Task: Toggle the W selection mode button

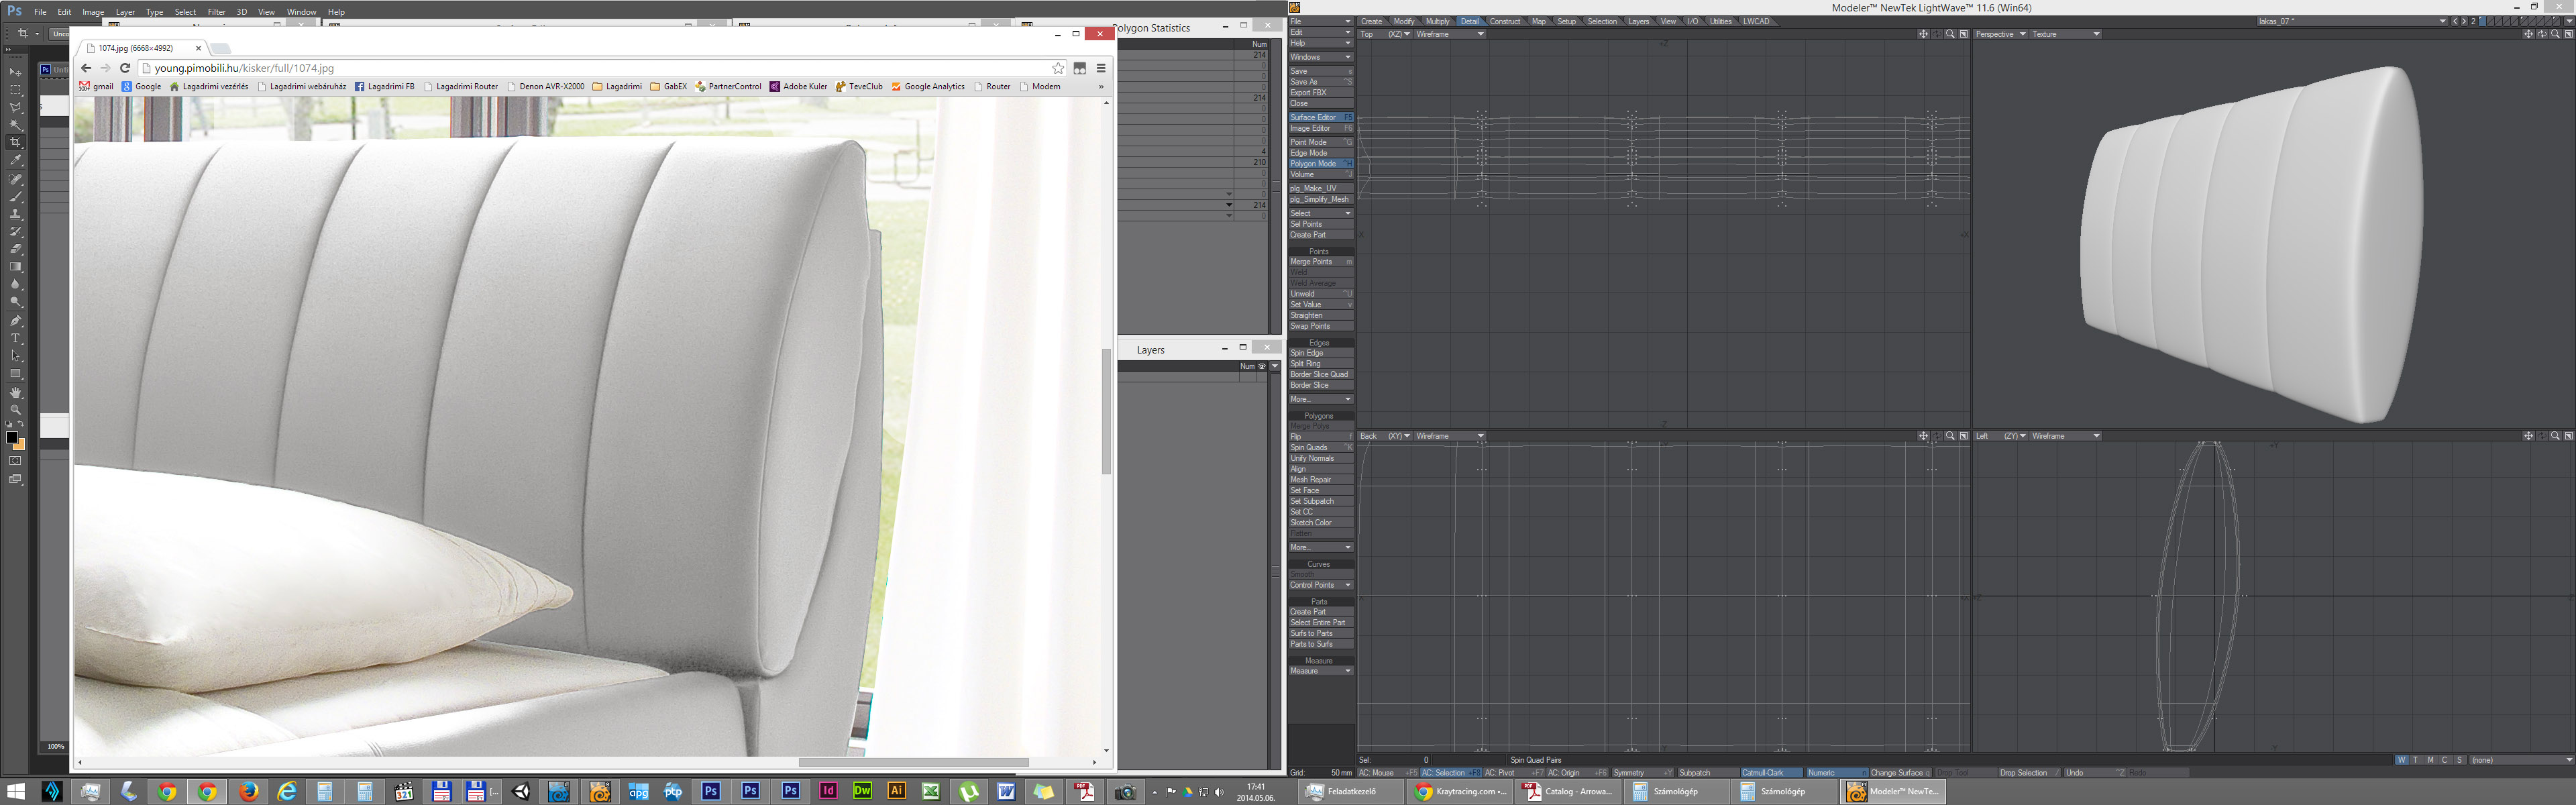Action: coord(2402,760)
